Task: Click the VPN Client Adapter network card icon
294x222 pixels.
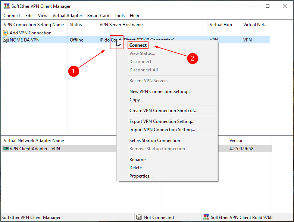Action: point(6,149)
